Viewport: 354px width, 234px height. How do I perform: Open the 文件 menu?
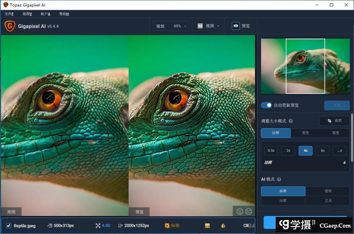point(9,14)
